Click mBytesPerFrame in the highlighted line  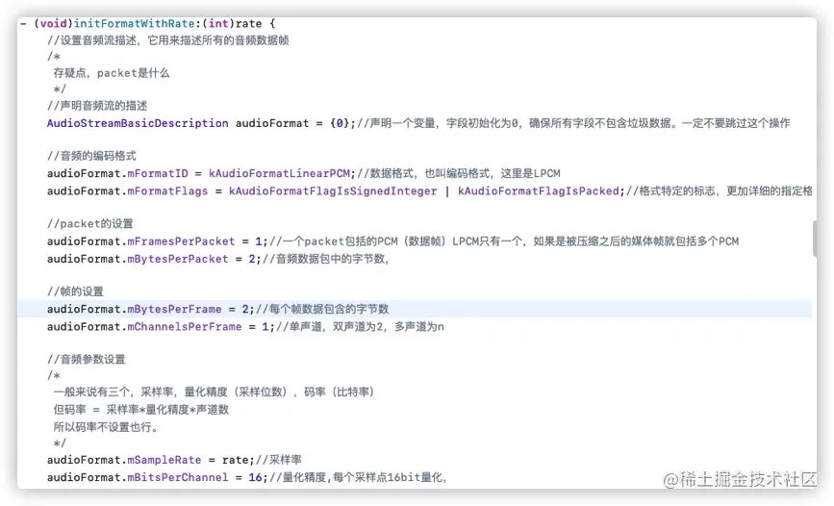(x=174, y=309)
